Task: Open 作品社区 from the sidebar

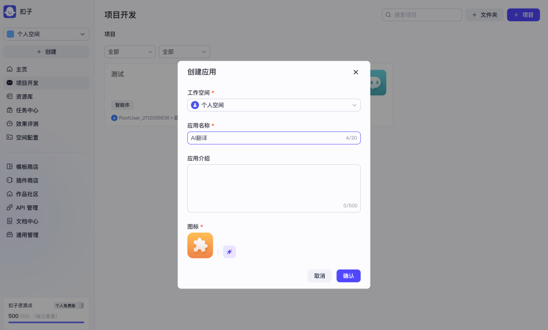Action: pos(46,194)
